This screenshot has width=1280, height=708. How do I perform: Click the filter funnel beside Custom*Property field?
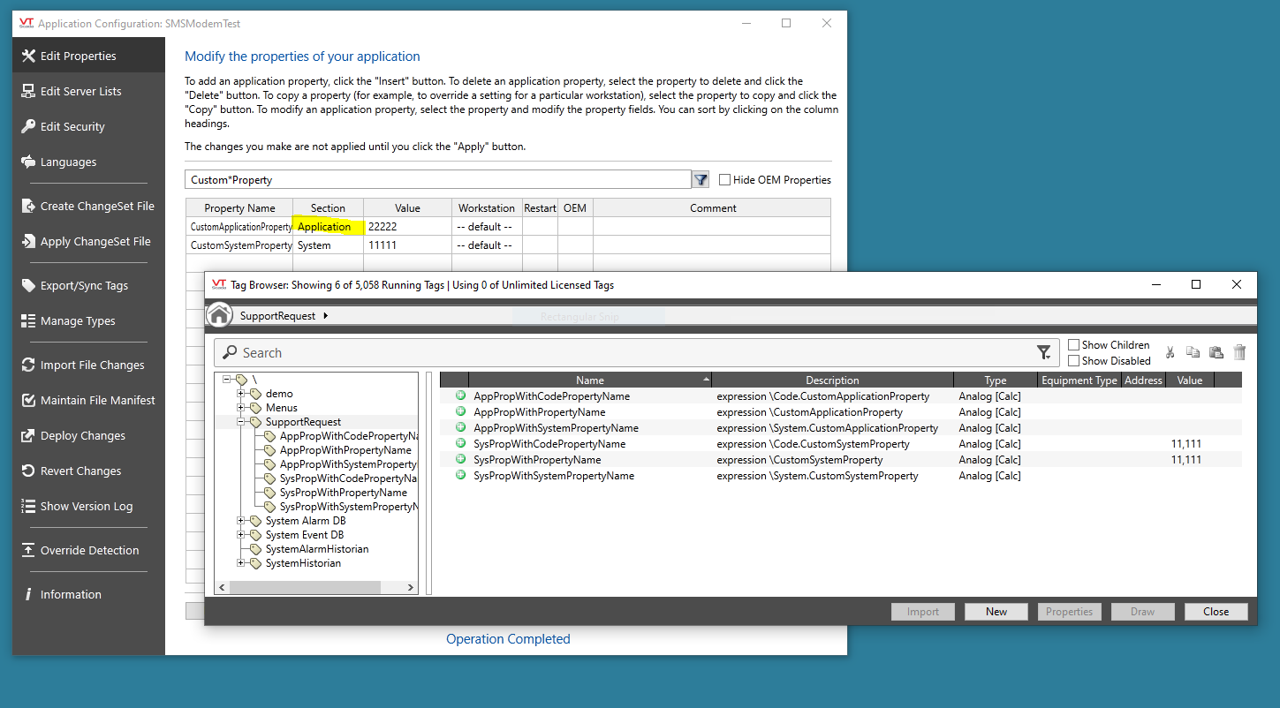pyautogui.click(x=701, y=180)
